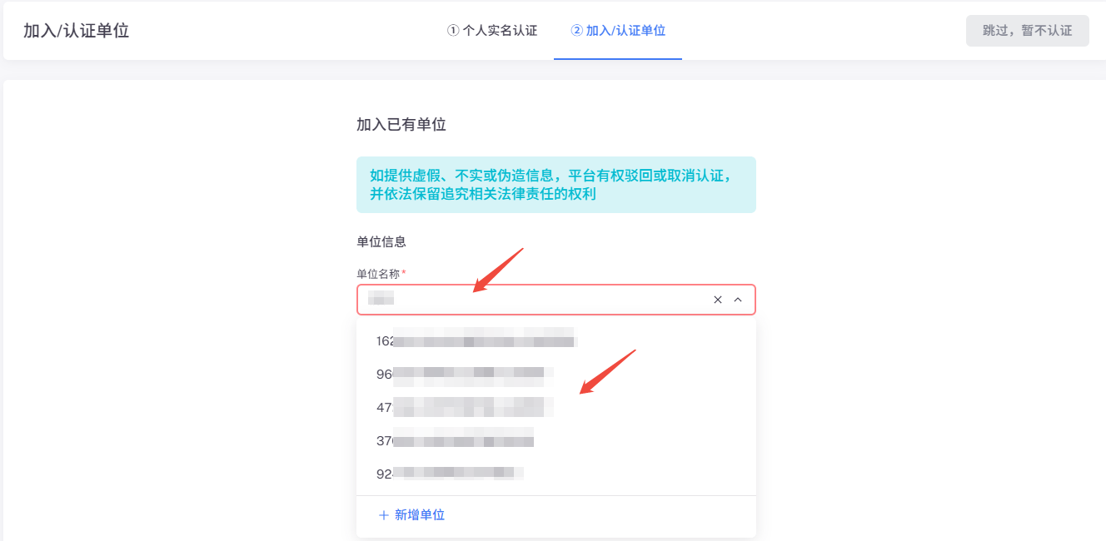1106x541 pixels.
Task: Click the 单位名称 field label
Action: click(378, 274)
